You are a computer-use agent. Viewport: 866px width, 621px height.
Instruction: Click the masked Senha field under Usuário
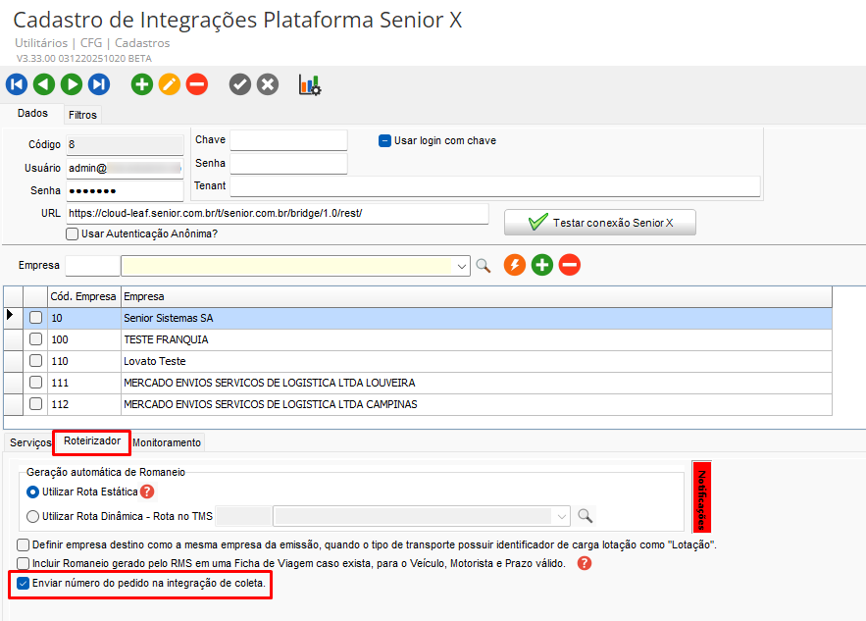(x=125, y=191)
